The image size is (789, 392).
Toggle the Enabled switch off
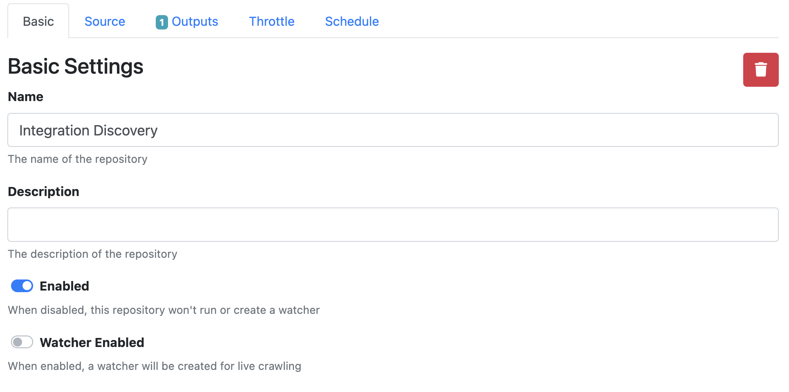pyautogui.click(x=22, y=286)
